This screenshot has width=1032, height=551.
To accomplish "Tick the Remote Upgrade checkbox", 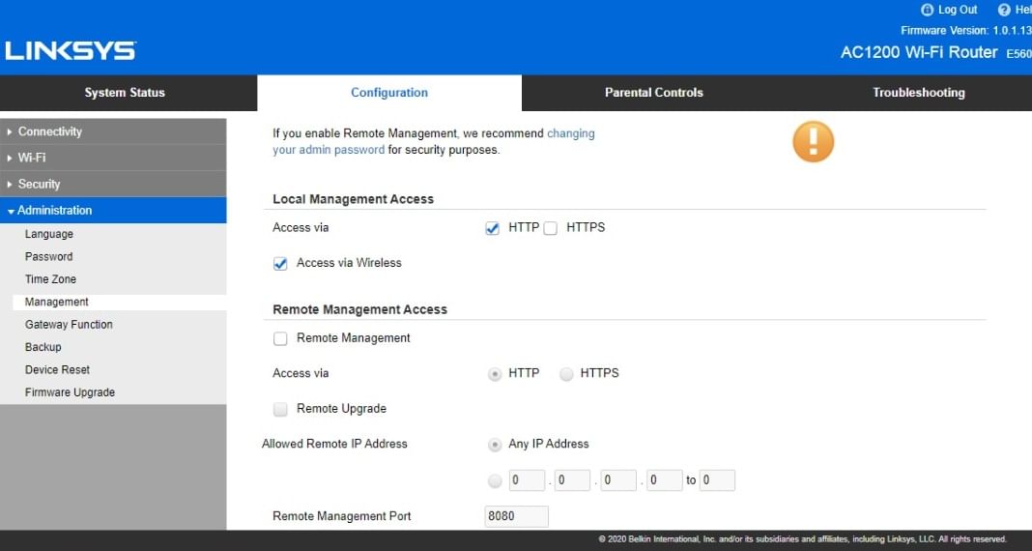I will coord(280,409).
